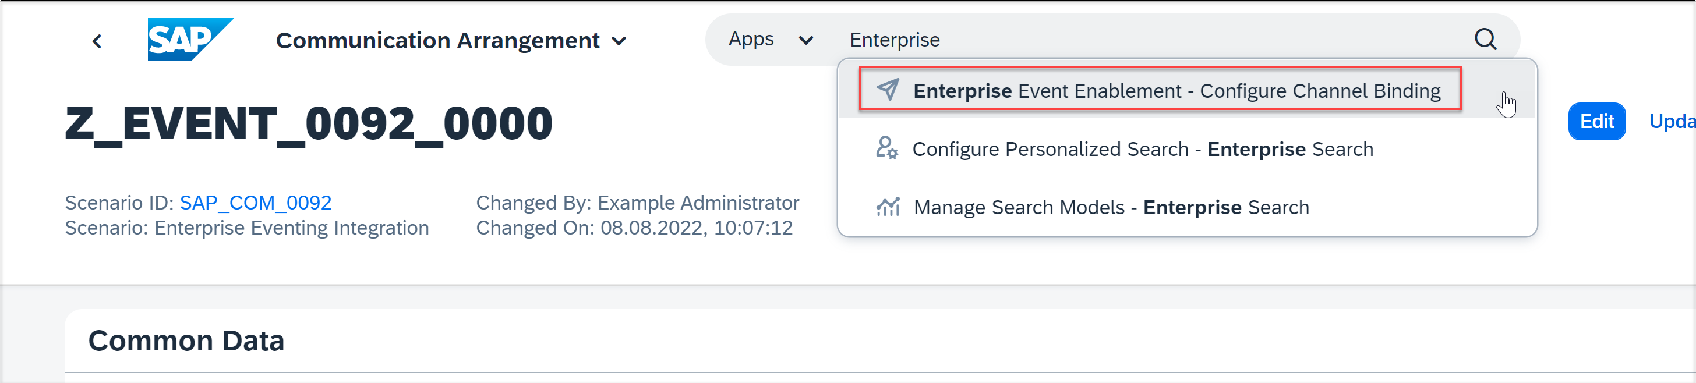The width and height of the screenshot is (1696, 383).
Task: Select the chart icon of Manage Search Models
Action: (x=888, y=207)
